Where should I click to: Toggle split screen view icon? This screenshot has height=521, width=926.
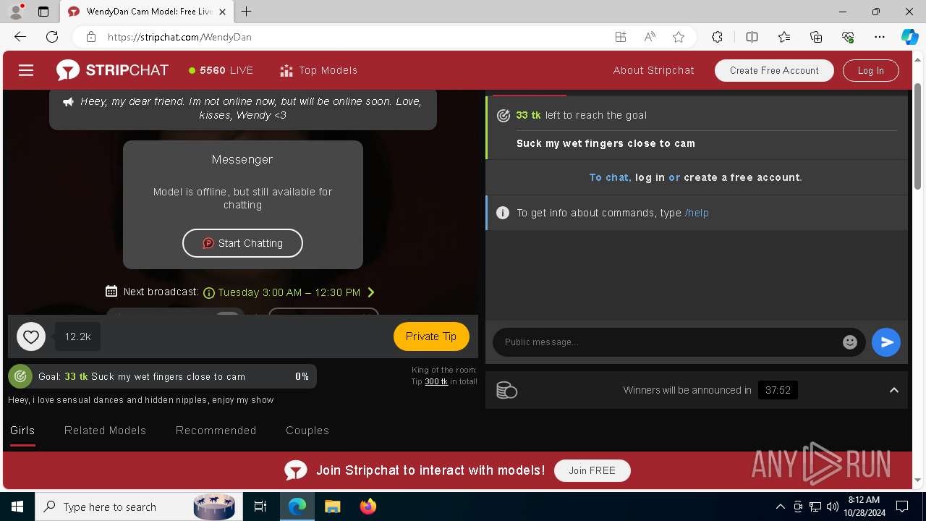[752, 37]
